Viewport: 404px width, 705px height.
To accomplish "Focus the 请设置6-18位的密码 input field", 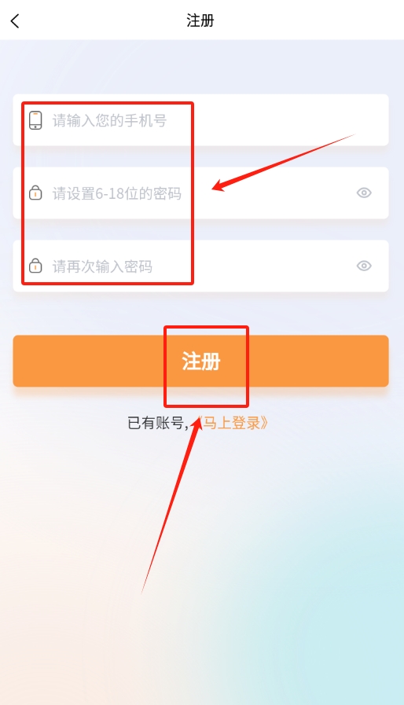I will pyautogui.click(x=200, y=193).
